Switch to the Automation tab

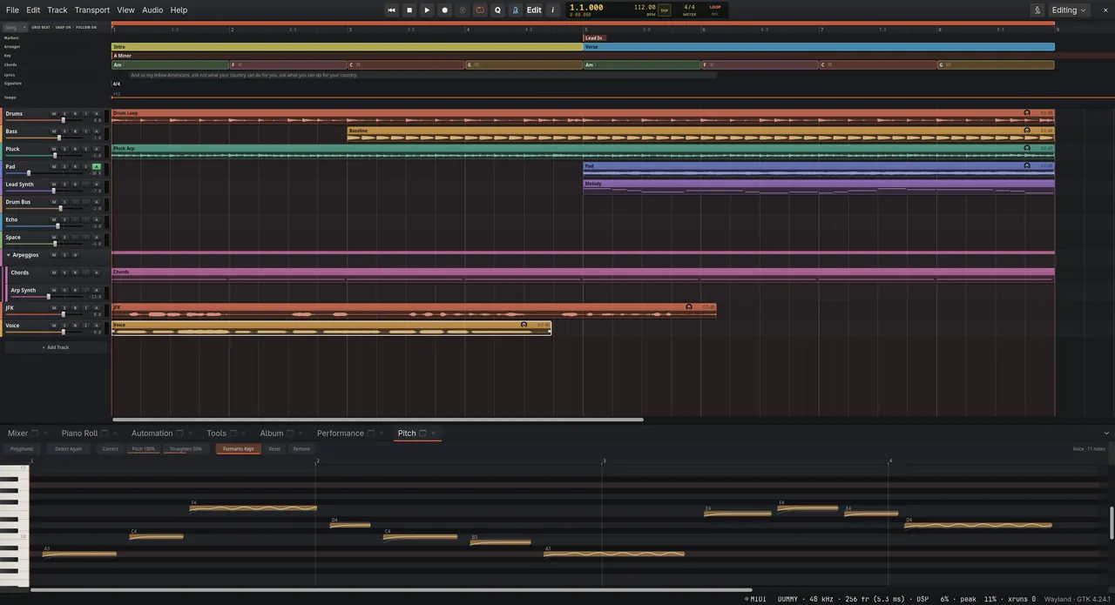[152, 434]
